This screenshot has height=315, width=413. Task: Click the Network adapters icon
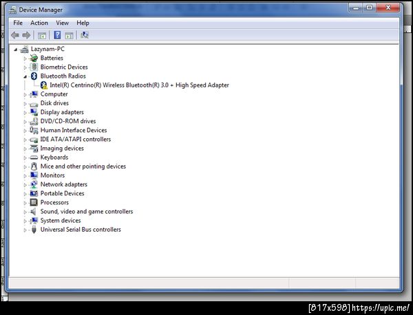pyautogui.click(x=34, y=184)
